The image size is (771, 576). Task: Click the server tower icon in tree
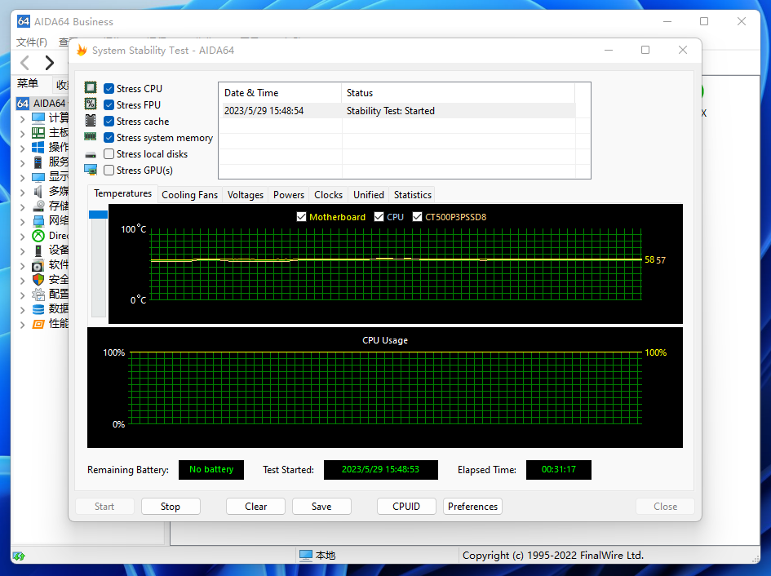pyautogui.click(x=38, y=162)
